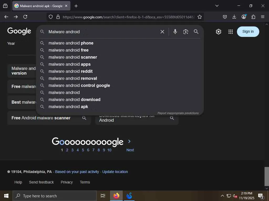Bookmark this page with star icon

200,17
